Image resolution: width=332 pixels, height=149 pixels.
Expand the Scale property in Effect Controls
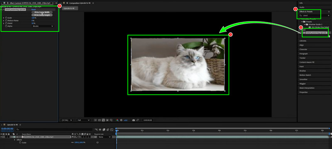(4, 18)
